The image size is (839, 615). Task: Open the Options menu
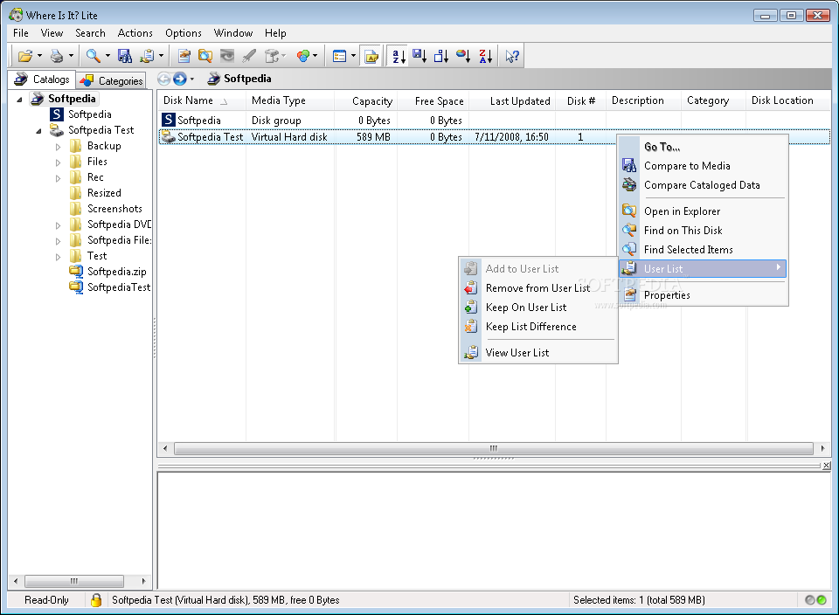point(184,33)
